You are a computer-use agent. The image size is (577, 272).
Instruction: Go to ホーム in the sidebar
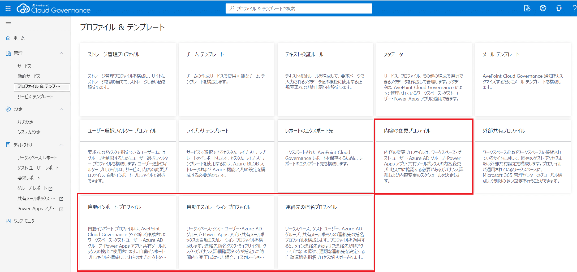[x=19, y=38]
